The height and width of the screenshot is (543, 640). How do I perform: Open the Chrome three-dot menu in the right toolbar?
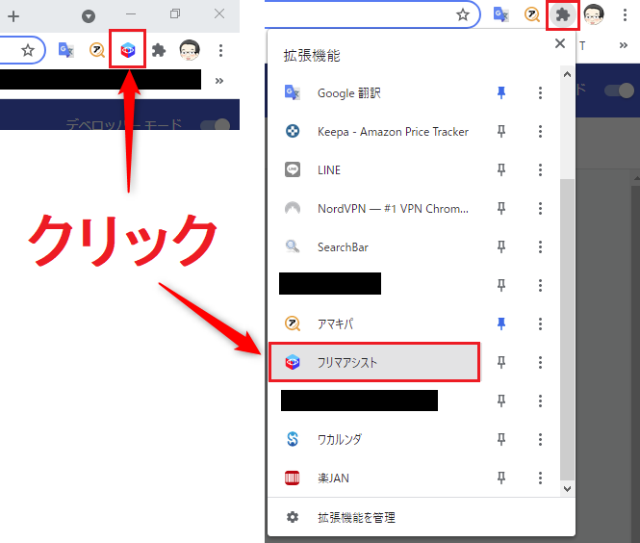click(x=625, y=15)
